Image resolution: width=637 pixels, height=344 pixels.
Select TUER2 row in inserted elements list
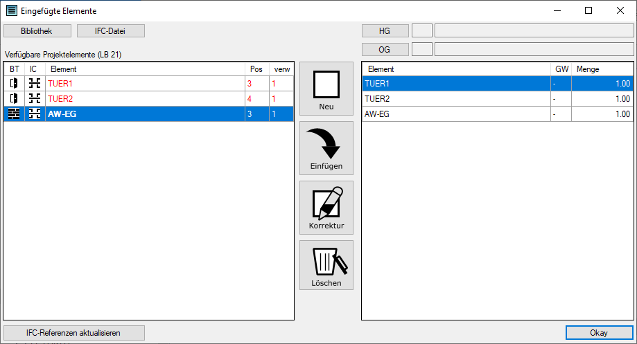coord(497,98)
